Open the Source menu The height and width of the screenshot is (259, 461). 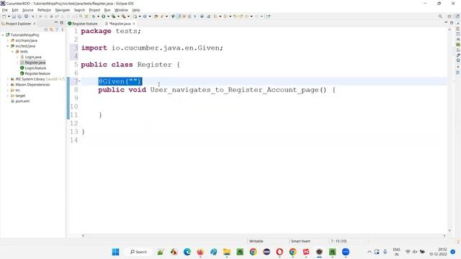[27, 10]
